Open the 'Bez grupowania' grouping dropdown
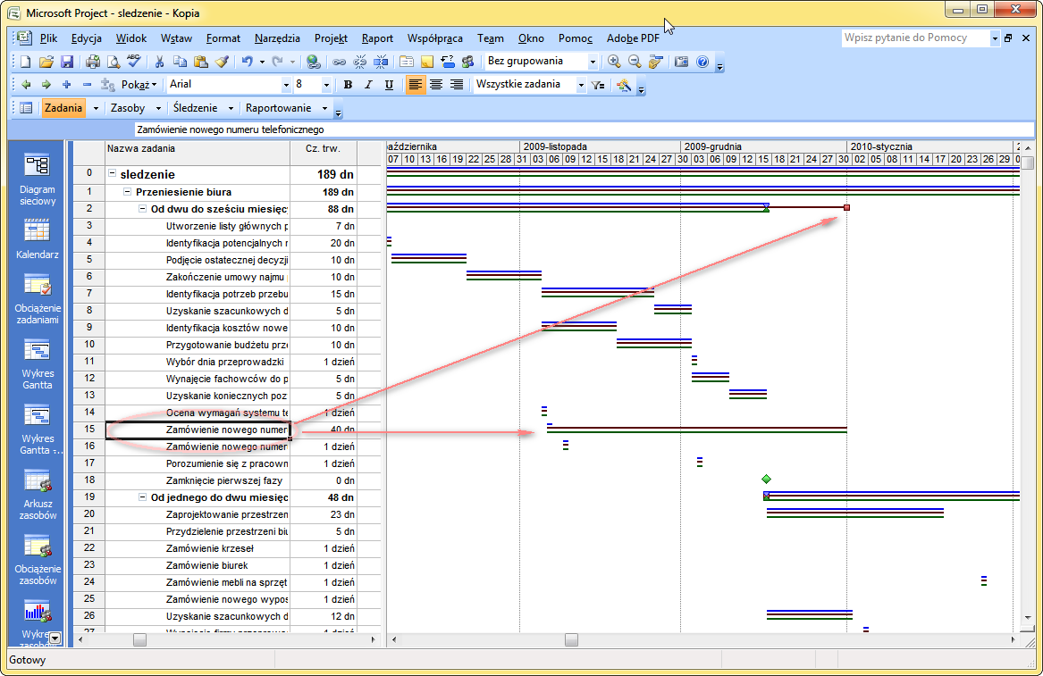Viewport: 1043px width, 676px height. pyautogui.click(x=593, y=62)
